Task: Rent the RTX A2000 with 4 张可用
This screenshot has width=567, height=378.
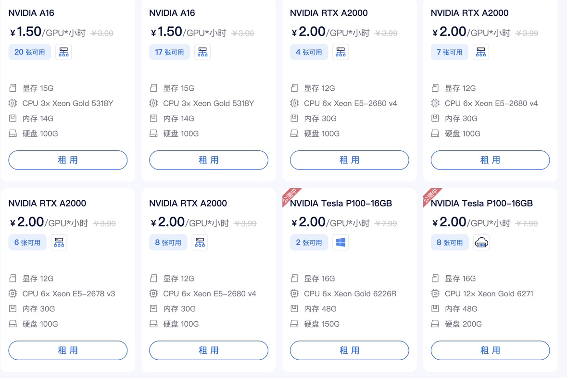Action: 349,160
